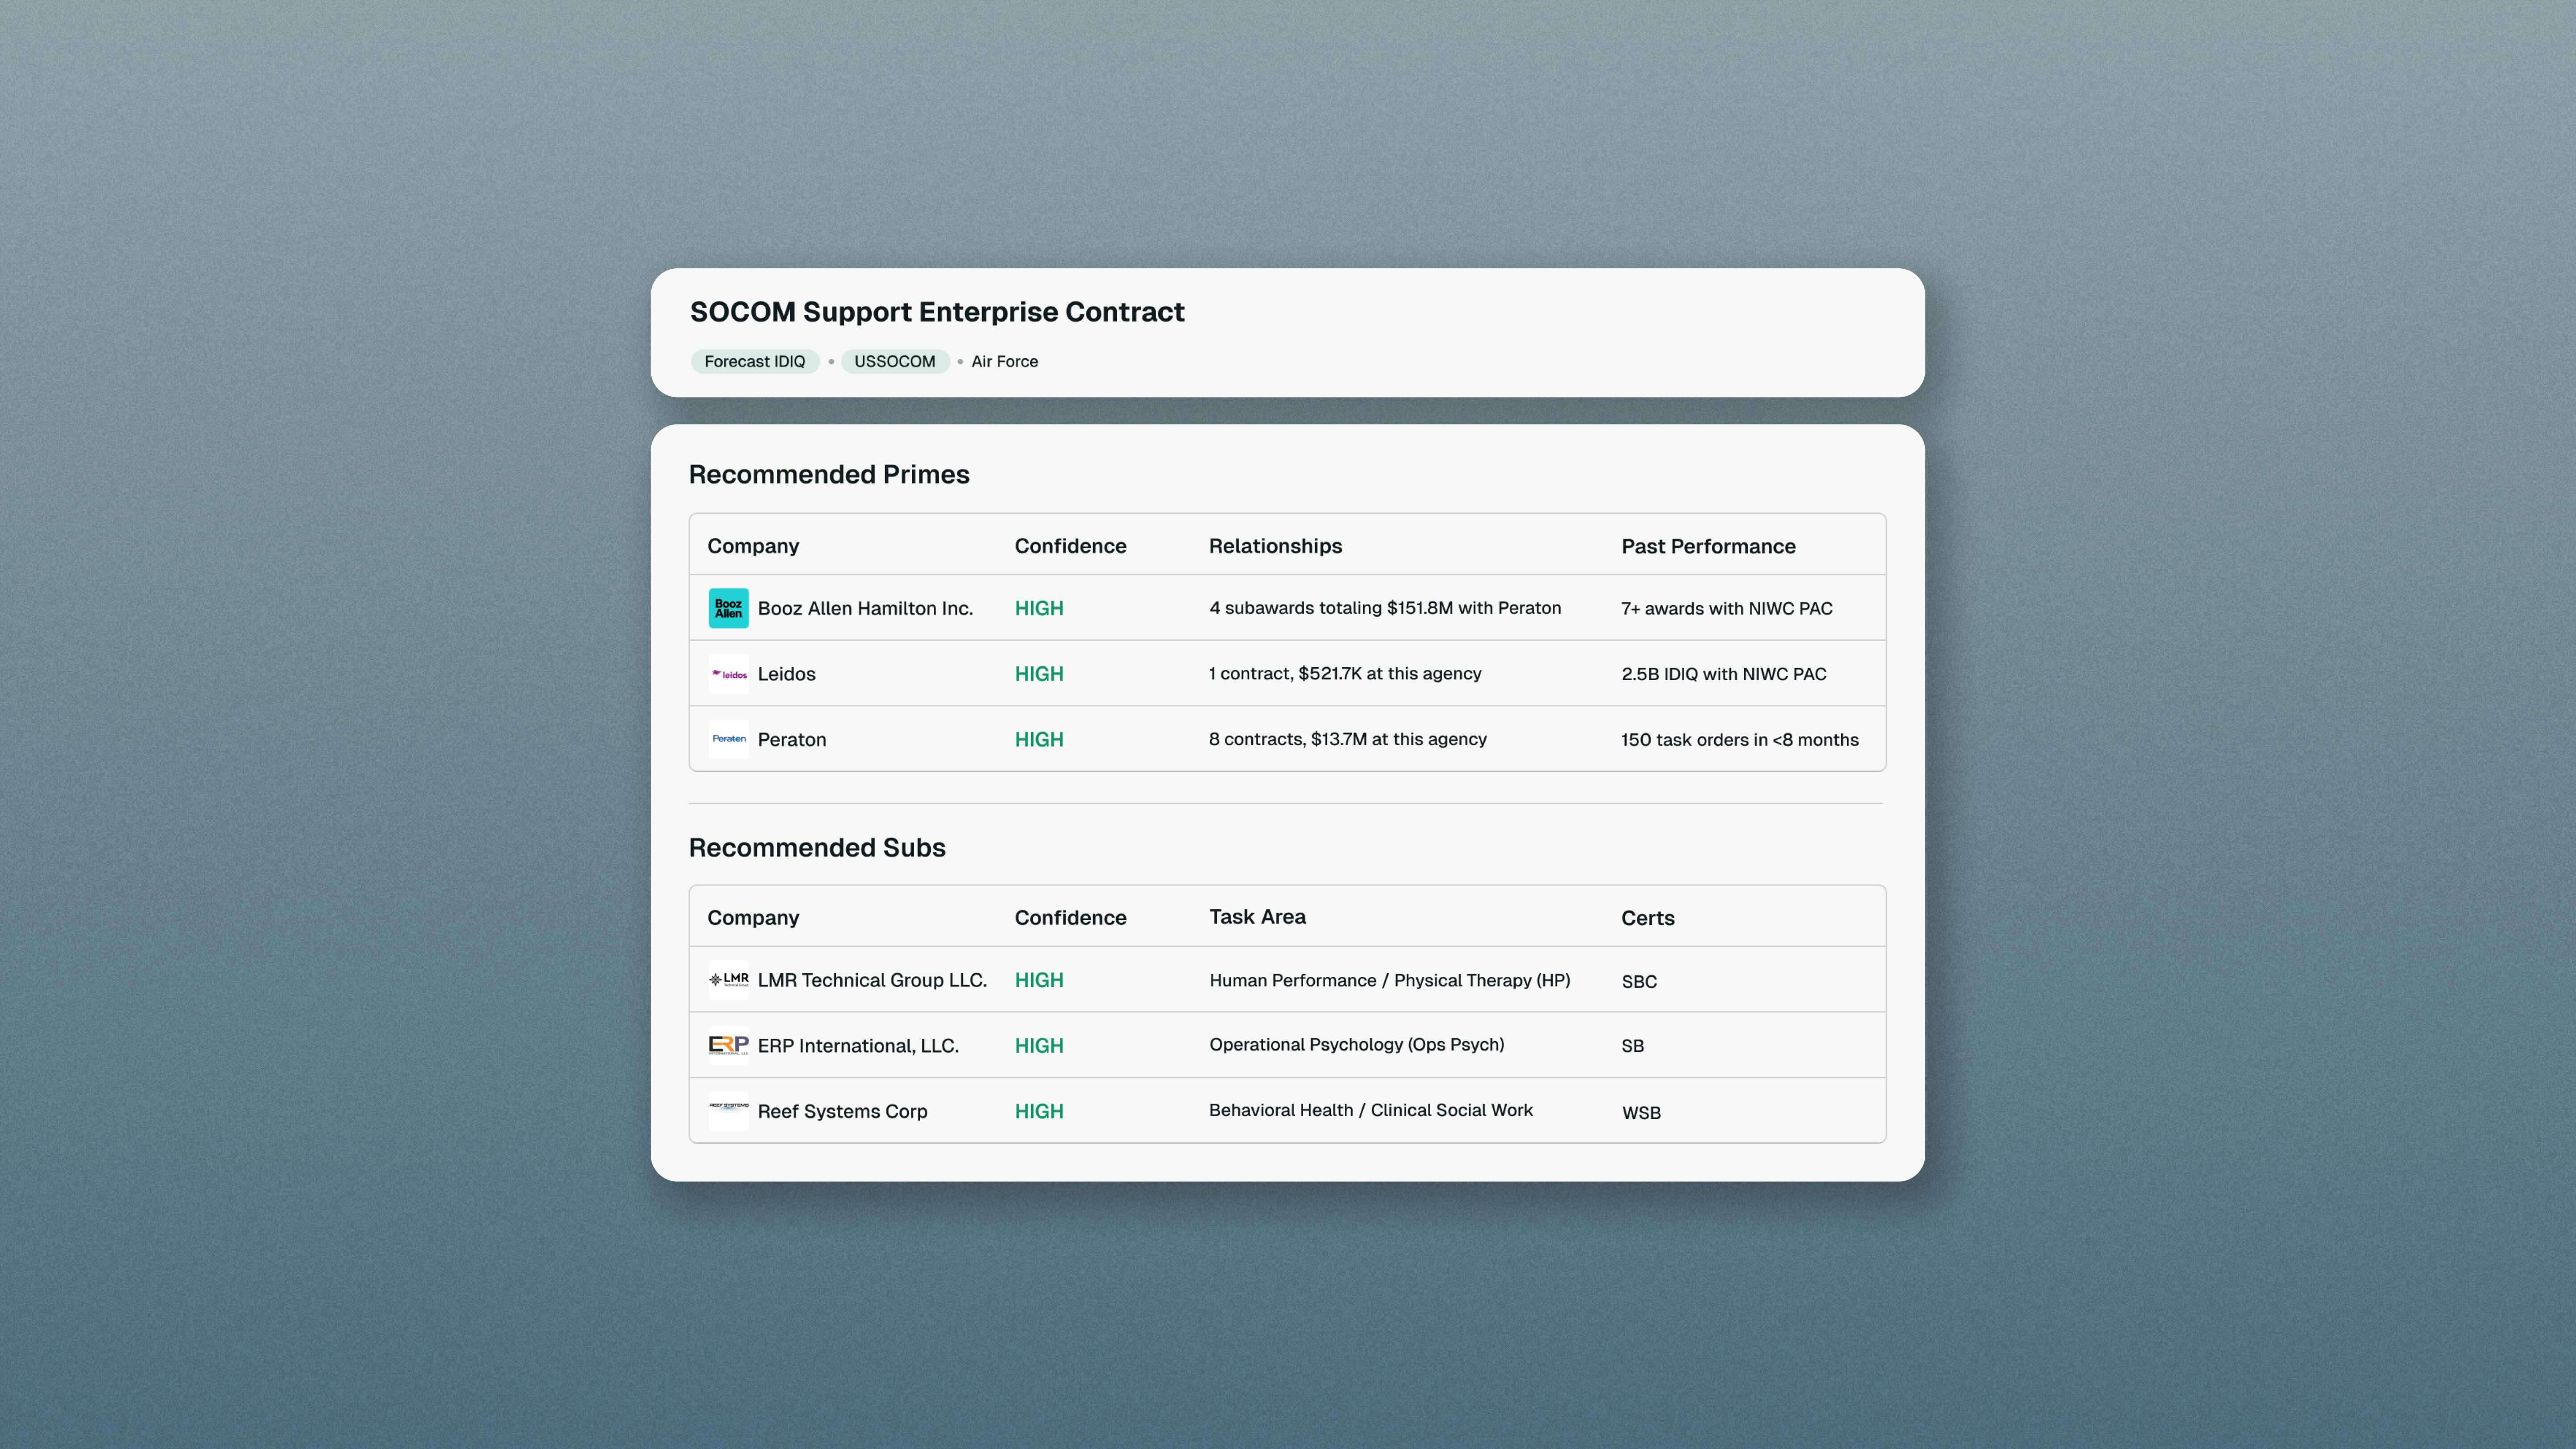This screenshot has width=2576, height=1449.
Task: Click the LMR Technical Group logo
Action: (x=728, y=980)
